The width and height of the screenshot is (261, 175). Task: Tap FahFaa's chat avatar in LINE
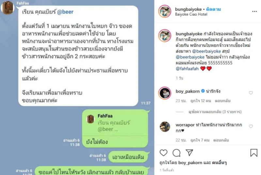[8, 8]
